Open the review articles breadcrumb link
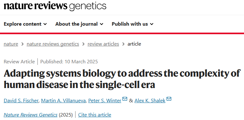Viewport: 244px width, 120px height. 103,44
